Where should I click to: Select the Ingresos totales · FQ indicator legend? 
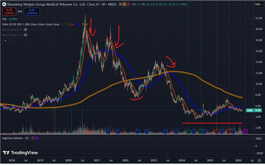click(x=15, y=138)
